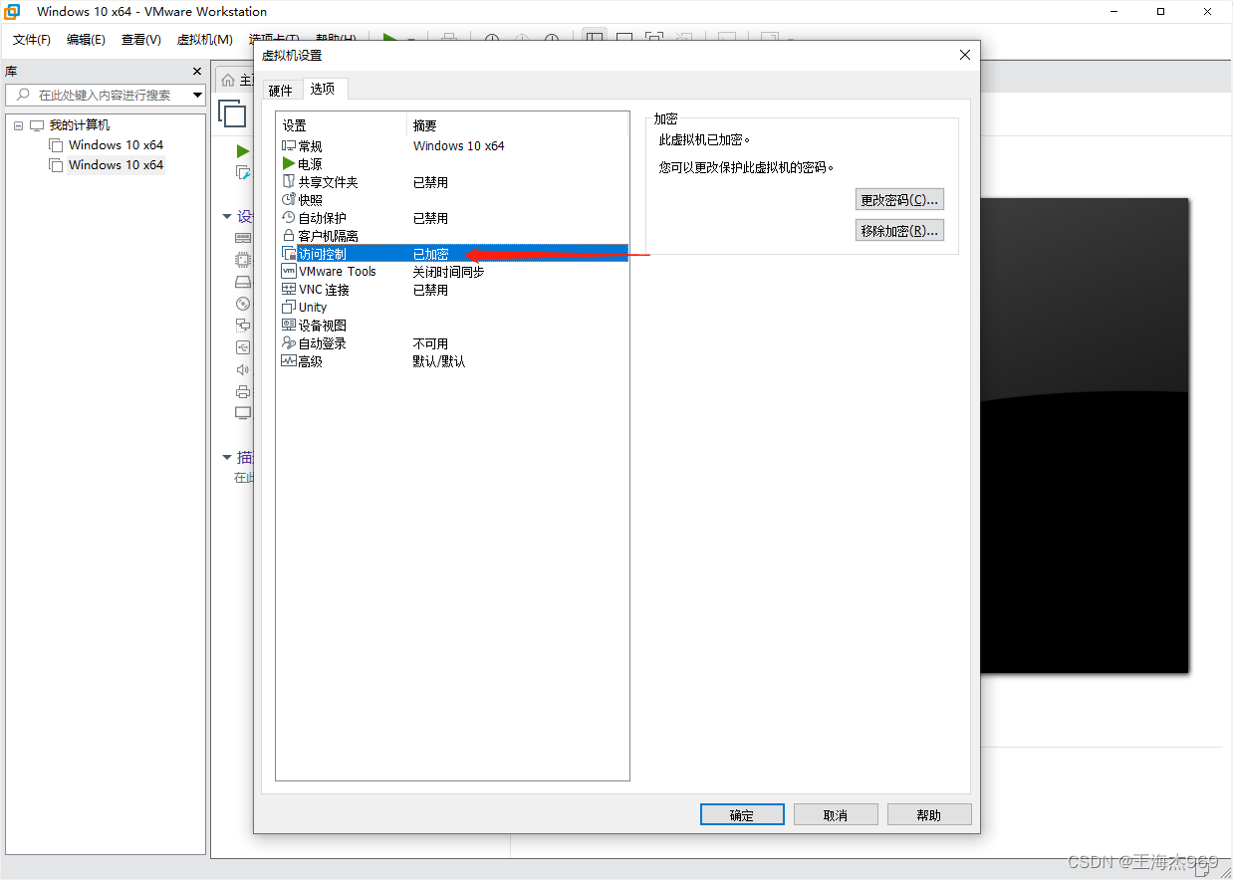1233x880 pixels.
Task: Click the 取消 button
Action: click(x=836, y=814)
